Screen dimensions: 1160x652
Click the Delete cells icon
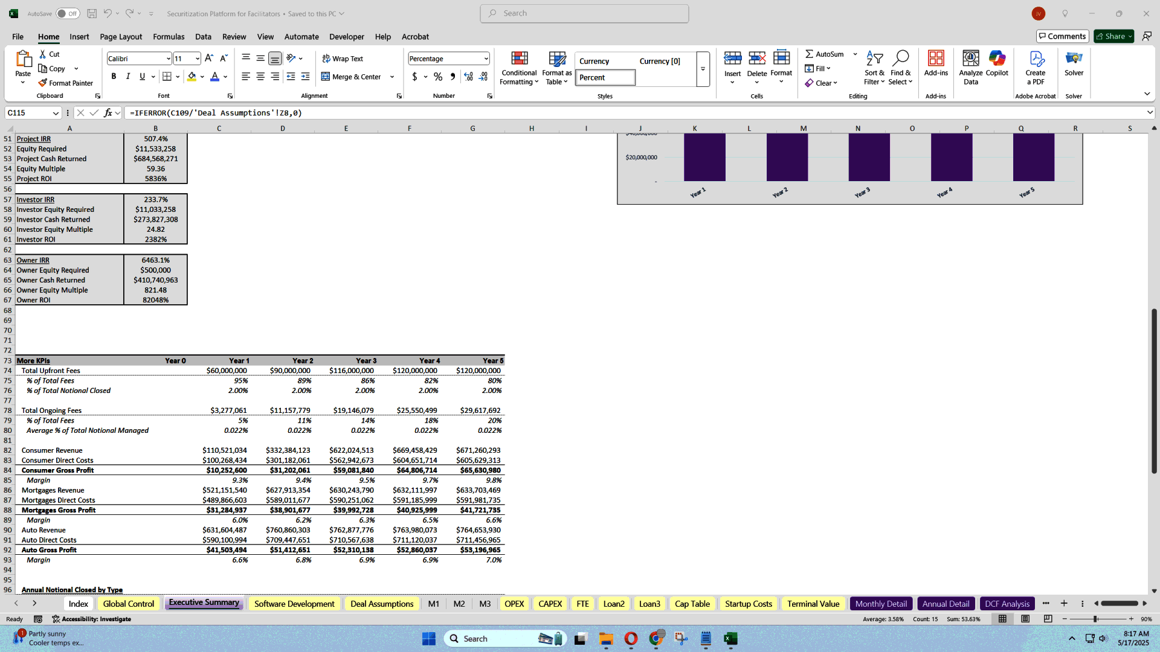click(x=756, y=59)
